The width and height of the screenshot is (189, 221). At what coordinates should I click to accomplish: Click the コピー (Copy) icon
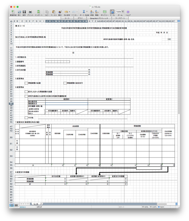(x=47, y=12)
